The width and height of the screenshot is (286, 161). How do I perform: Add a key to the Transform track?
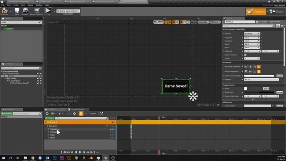(107, 126)
